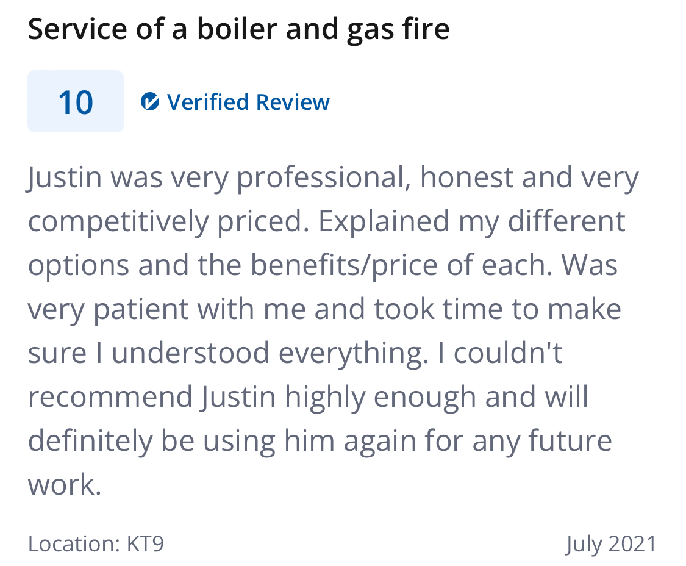The height and width of the screenshot is (566, 686).
Task: Click the review title about boiler service
Action: point(239,29)
